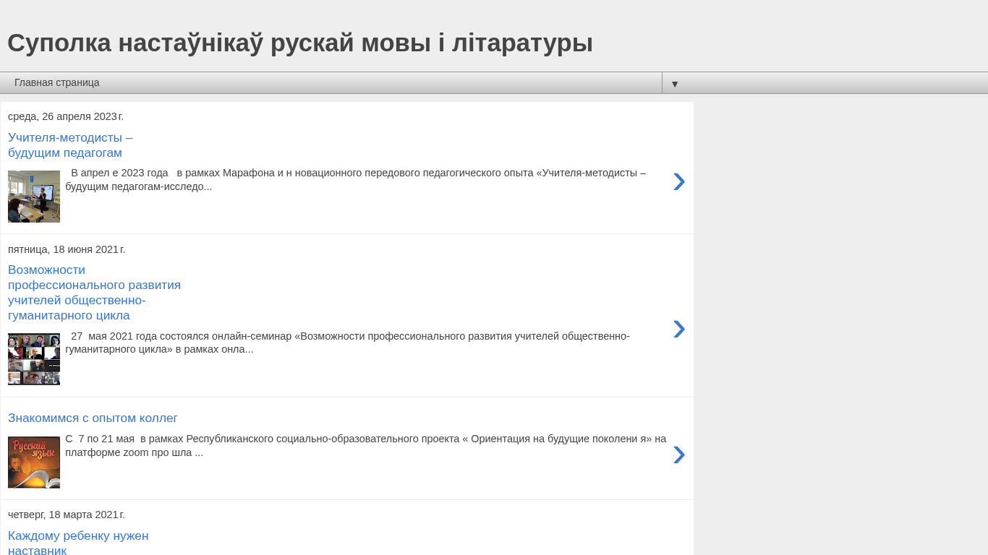Click arrow chevron beside 'Знакомимся с опытом коллег' post

678,455
